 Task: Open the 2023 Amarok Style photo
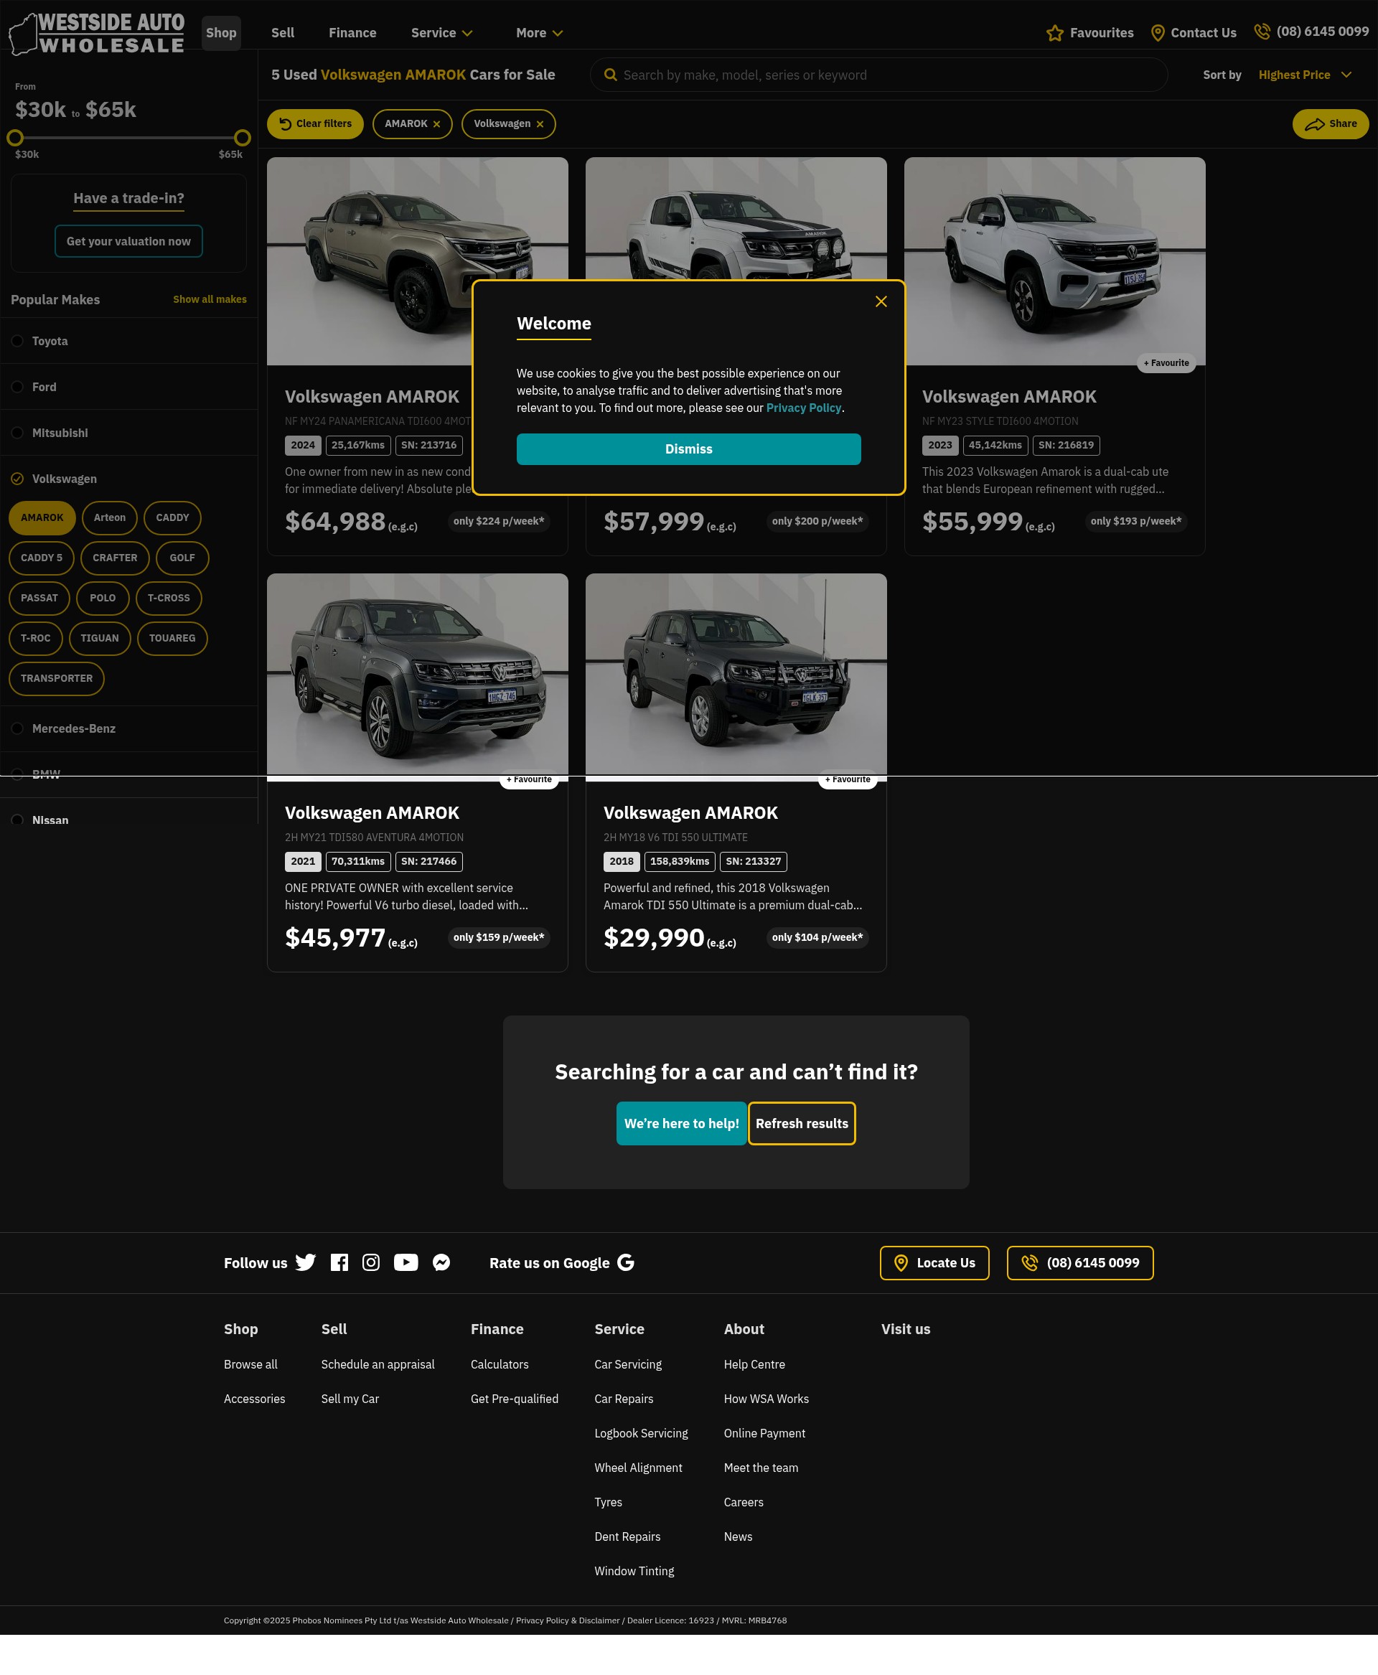(x=1054, y=261)
